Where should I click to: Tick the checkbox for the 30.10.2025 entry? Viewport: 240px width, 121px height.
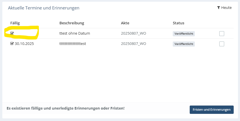tap(222, 44)
